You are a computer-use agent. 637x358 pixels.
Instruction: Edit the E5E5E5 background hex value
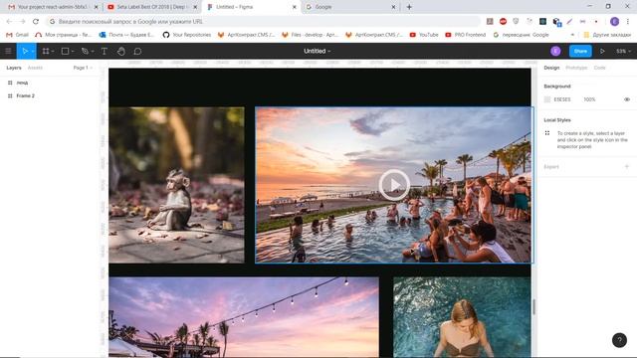click(x=562, y=99)
